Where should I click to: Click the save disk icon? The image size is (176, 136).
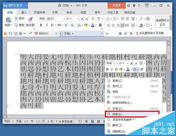point(11,34)
